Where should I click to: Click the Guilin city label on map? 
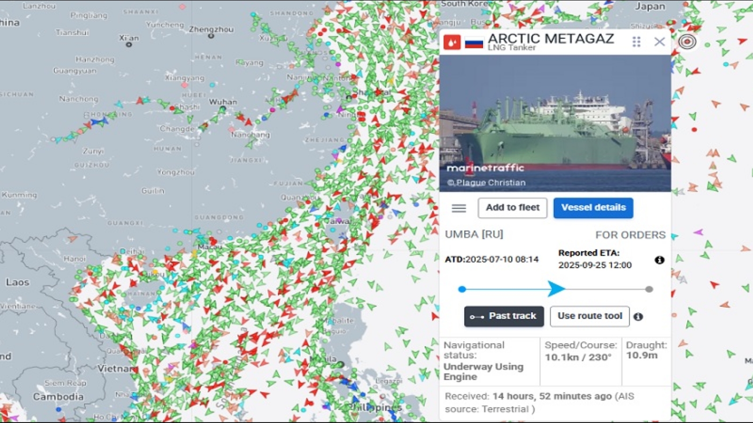153,191
